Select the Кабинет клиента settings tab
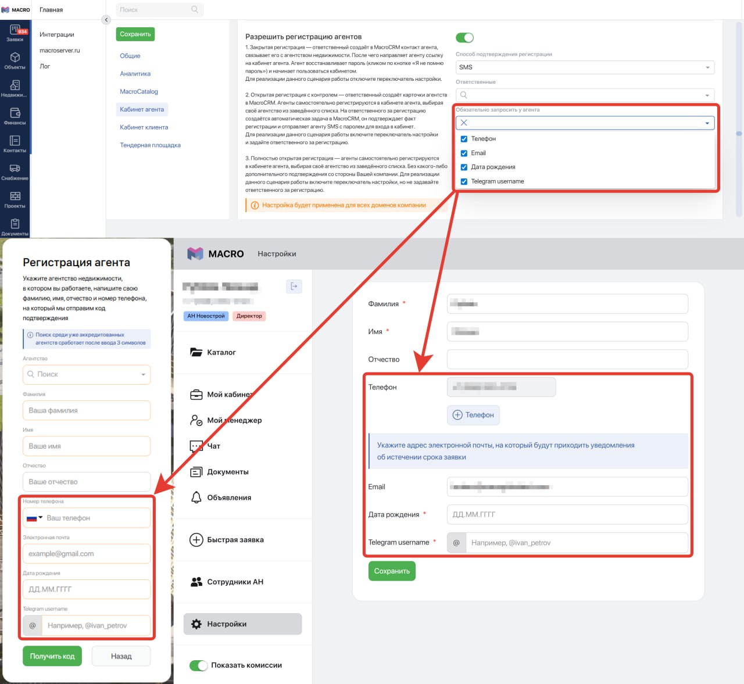 pyautogui.click(x=144, y=127)
